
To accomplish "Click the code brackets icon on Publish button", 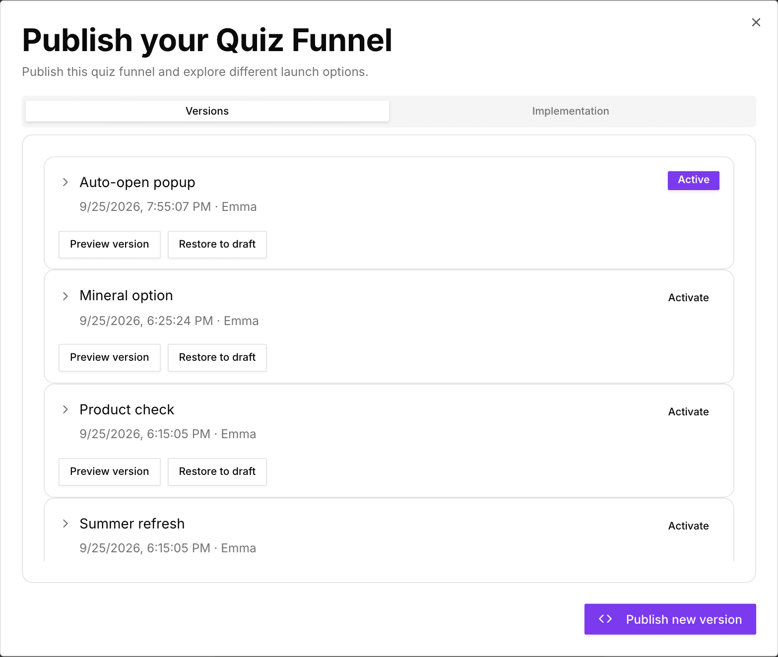I will [x=605, y=619].
